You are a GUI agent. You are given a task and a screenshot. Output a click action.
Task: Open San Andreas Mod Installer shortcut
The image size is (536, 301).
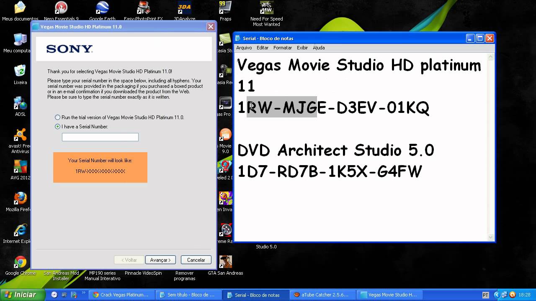[x=61, y=275]
